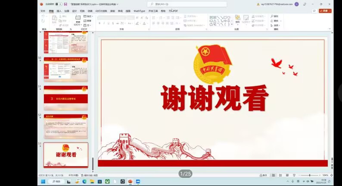Image resolution: width=342 pixels, height=186 pixels.
Task: Click the align right icon
Action: (163, 23)
